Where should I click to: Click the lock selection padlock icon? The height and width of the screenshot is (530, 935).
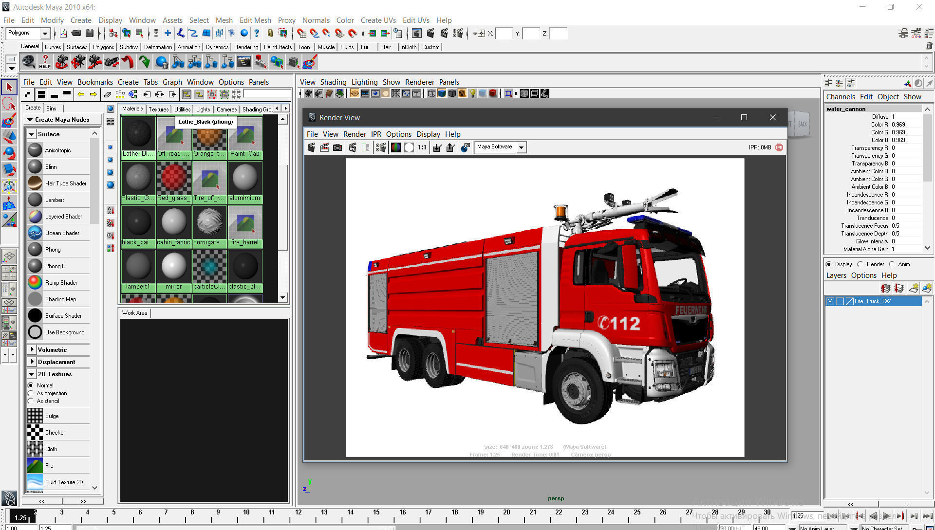point(270,33)
